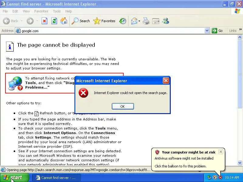
Task: Reload page using the Refresh toolbar icon
Action: coord(54,21)
